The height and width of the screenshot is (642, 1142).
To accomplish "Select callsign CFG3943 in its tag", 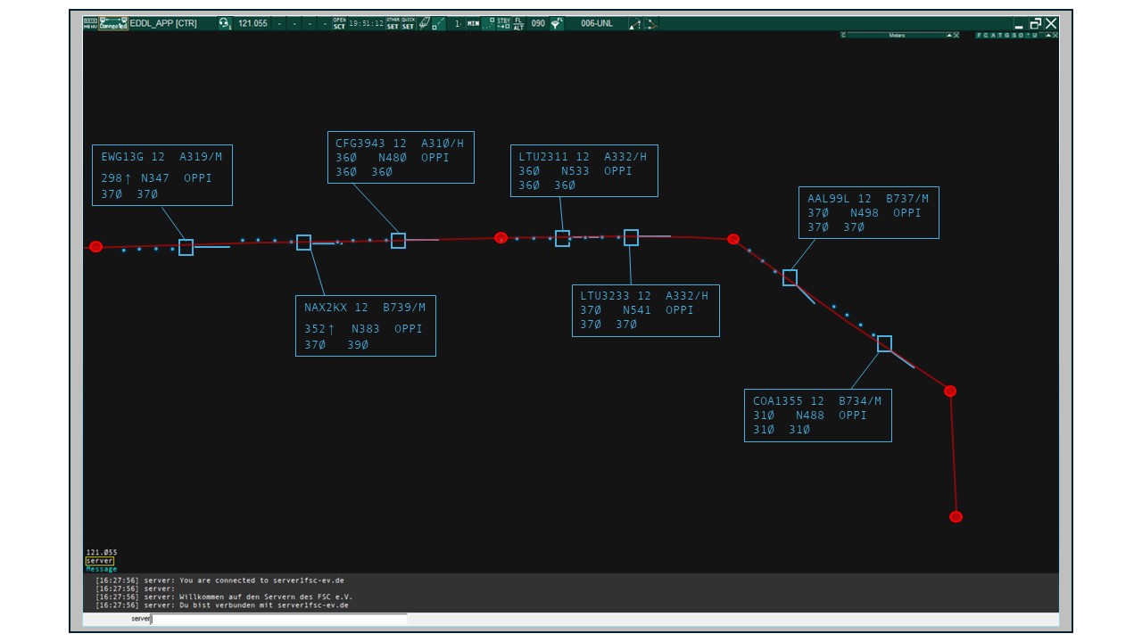I will tap(360, 143).
